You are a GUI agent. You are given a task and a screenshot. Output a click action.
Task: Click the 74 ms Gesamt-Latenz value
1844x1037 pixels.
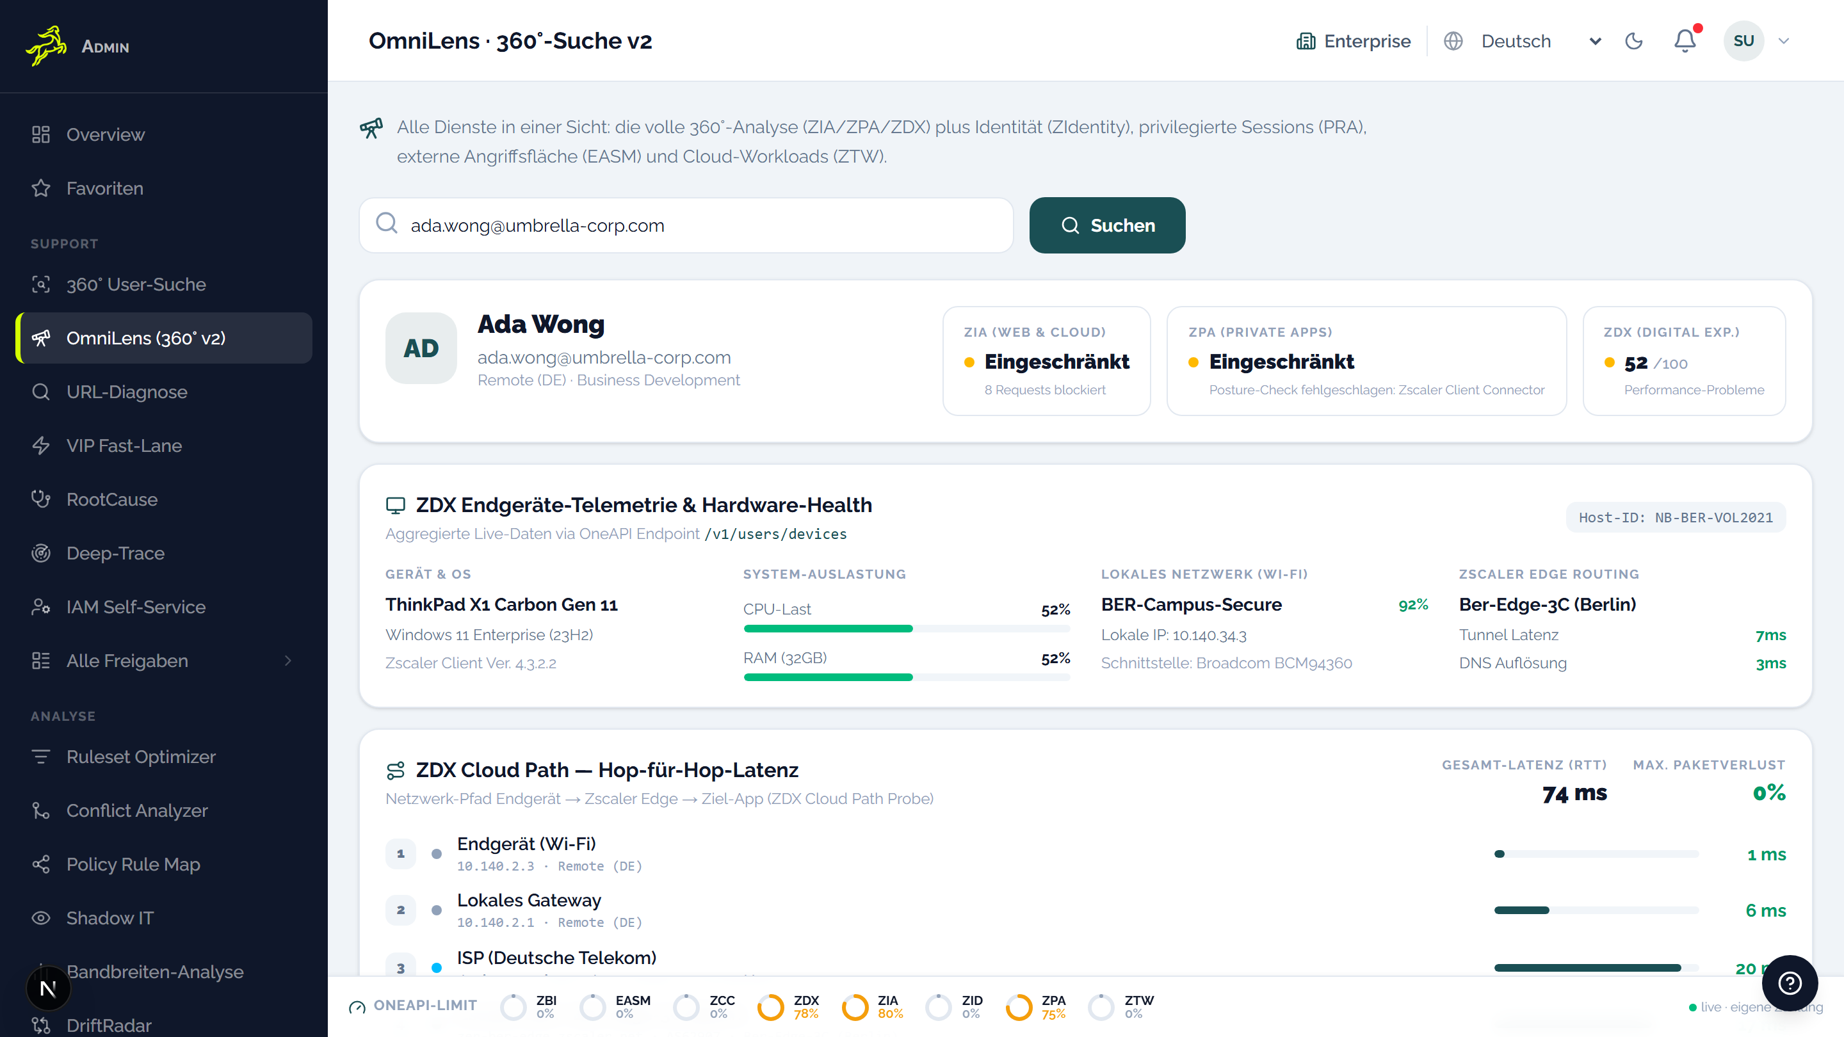(1574, 793)
